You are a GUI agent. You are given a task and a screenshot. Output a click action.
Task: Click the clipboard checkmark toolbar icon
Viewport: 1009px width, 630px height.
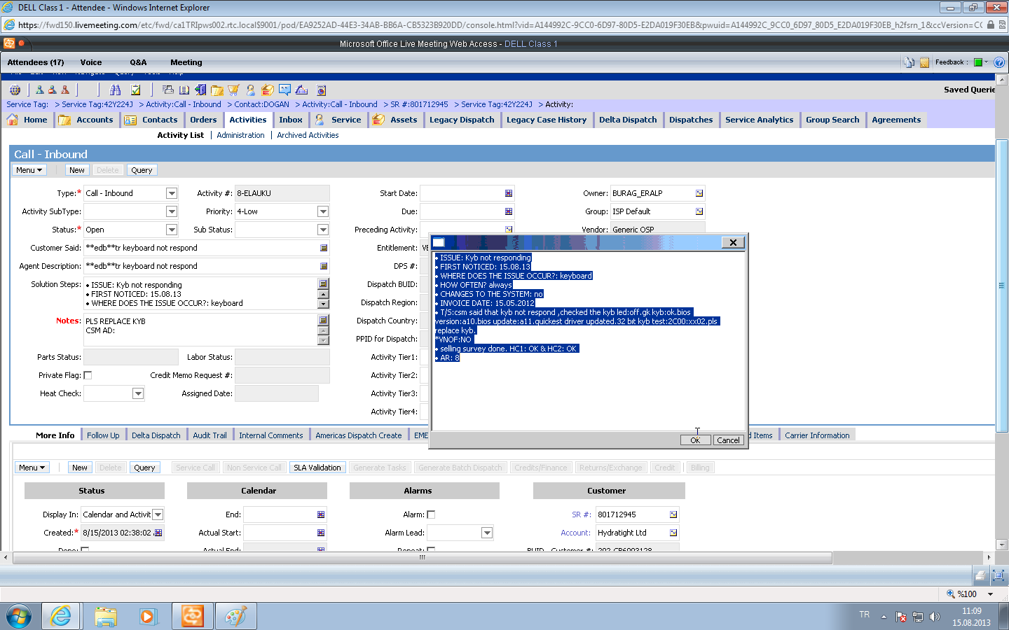tap(136, 90)
